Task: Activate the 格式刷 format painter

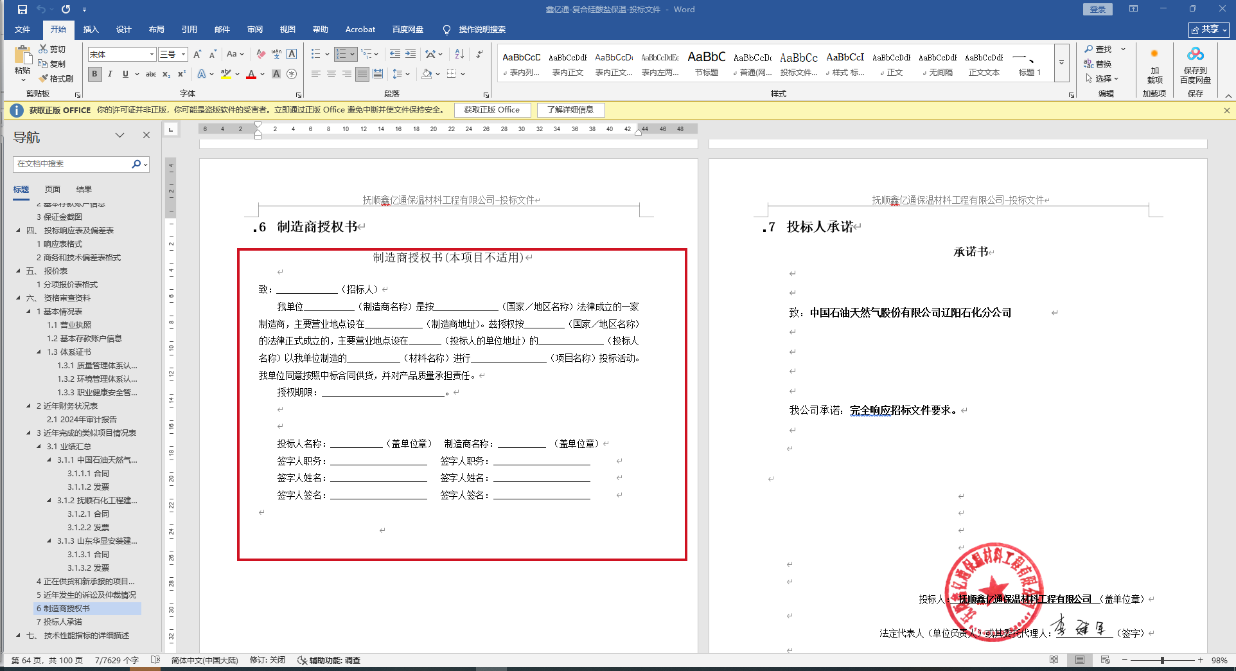Action: [56, 78]
